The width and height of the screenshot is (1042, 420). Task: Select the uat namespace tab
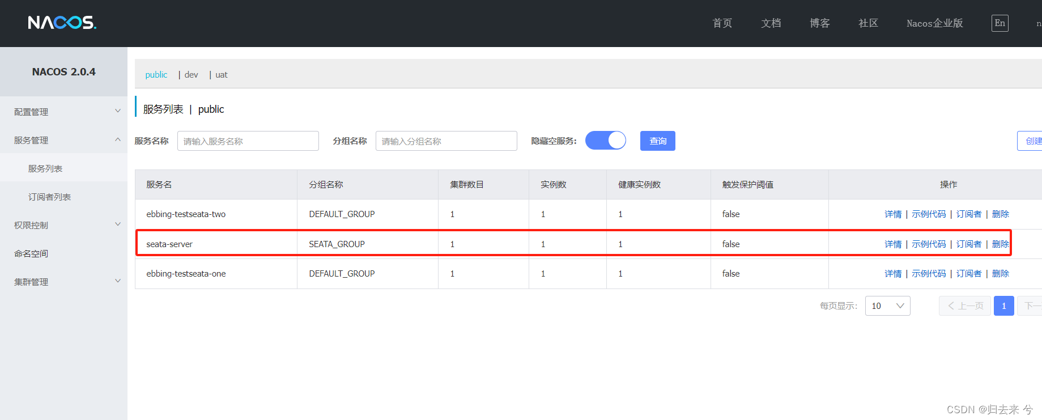[x=222, y=75]
